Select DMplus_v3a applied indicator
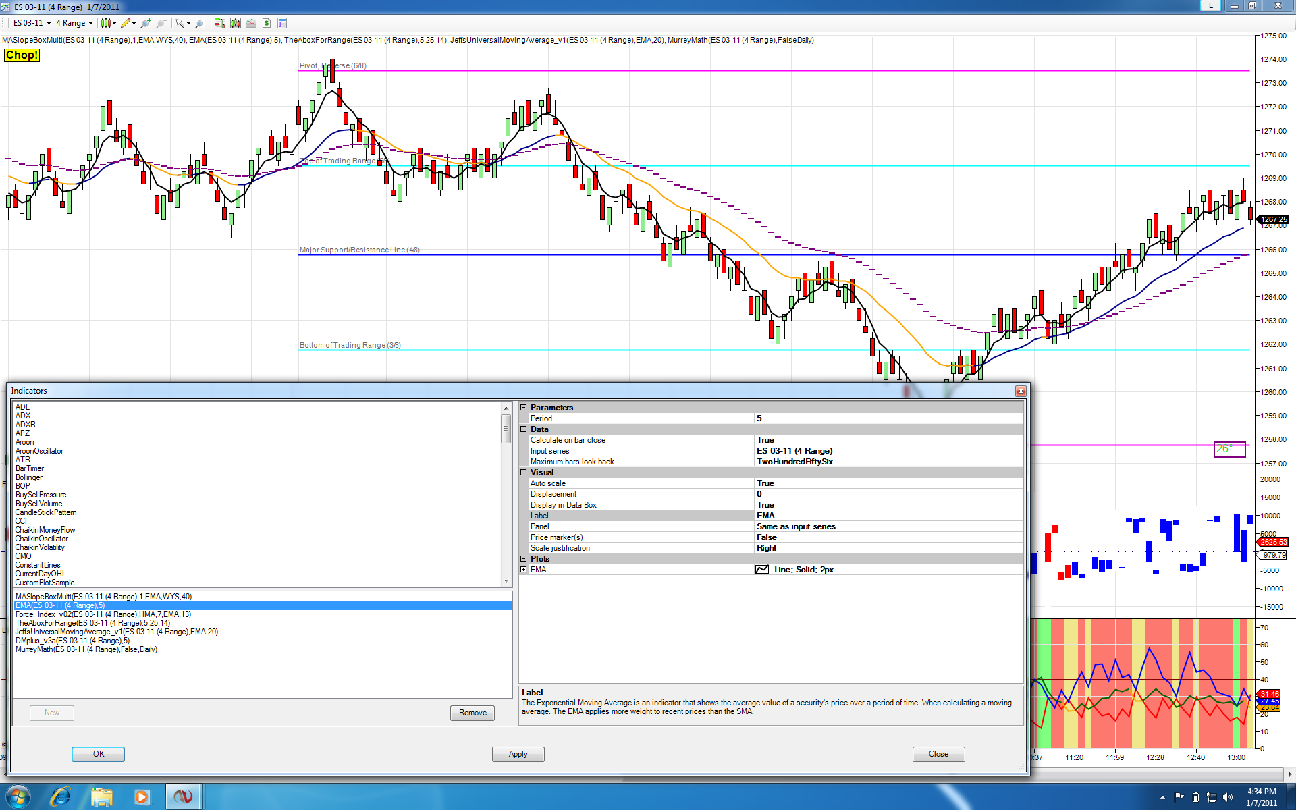1296x810 pixels. [263, 641]
